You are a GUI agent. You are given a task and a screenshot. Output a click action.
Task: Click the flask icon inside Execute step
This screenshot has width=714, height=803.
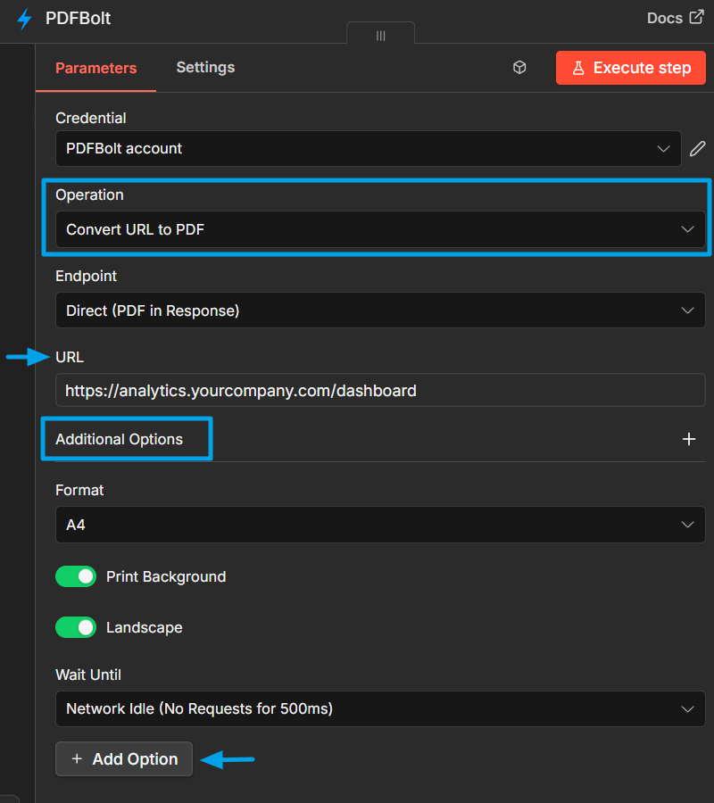[x=579, y=67]
